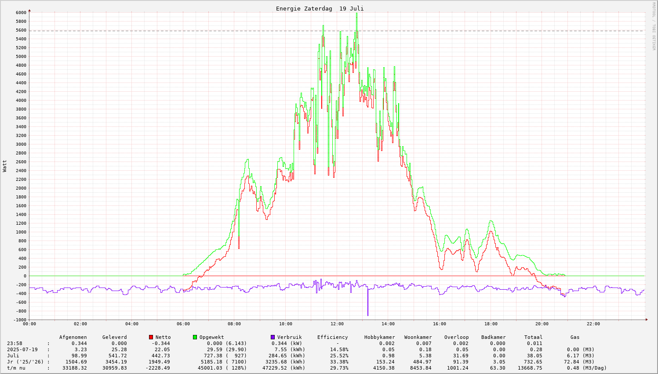Select the Woonkamer column header
Image resolution: width=658 pixels, height=374 pixels.
point(418,338)
